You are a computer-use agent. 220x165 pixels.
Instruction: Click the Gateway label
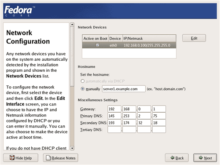pyautogui.click(x=88, y=109)
